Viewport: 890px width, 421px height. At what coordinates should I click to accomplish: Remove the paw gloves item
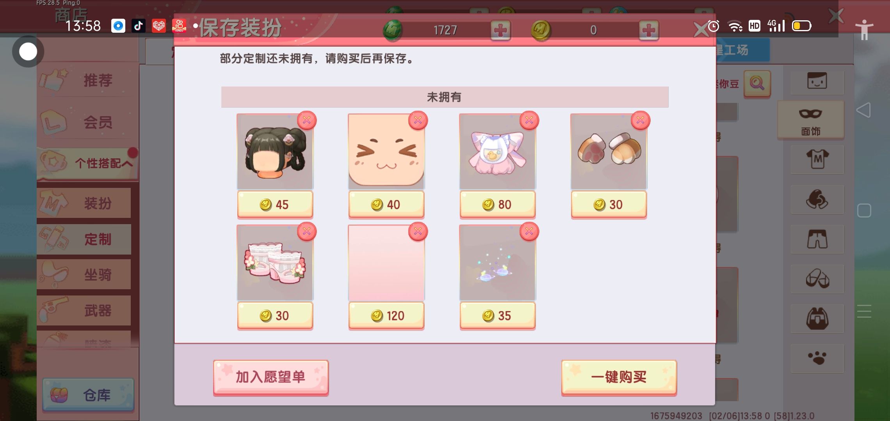641,120
